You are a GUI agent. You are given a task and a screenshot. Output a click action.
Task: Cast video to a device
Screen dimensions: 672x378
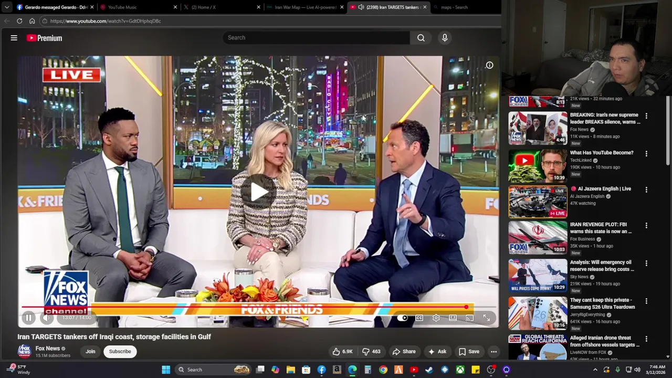tap(470, 318)
